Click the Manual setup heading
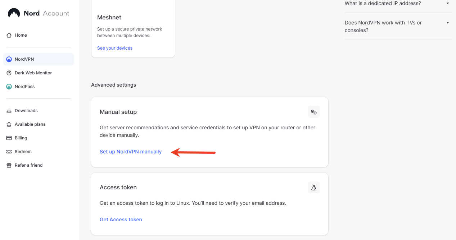This screenshot has height=240, width=456. pyautogui.click(x=118, y=112)
